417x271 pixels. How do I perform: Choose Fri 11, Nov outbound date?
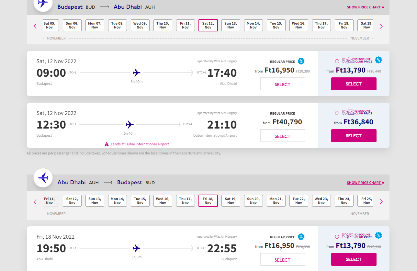[186, 25]
